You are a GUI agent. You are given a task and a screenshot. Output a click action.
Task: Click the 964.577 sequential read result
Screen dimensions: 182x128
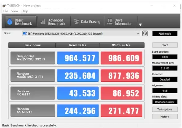78,58
